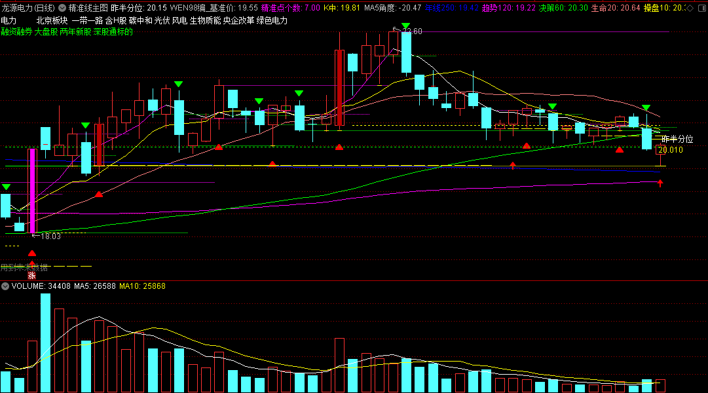Viewport: 708px width, 393px height.
Task: Select the green 两年新股 tag
Action: click(75, 31)
